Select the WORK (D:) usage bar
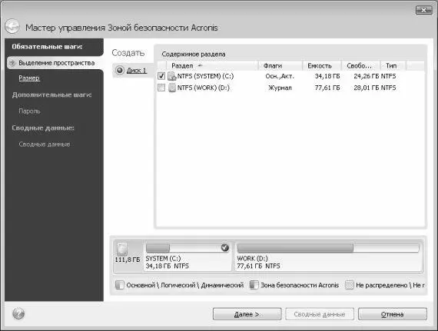The image size is (438, 331). click(x=328, y=248)
